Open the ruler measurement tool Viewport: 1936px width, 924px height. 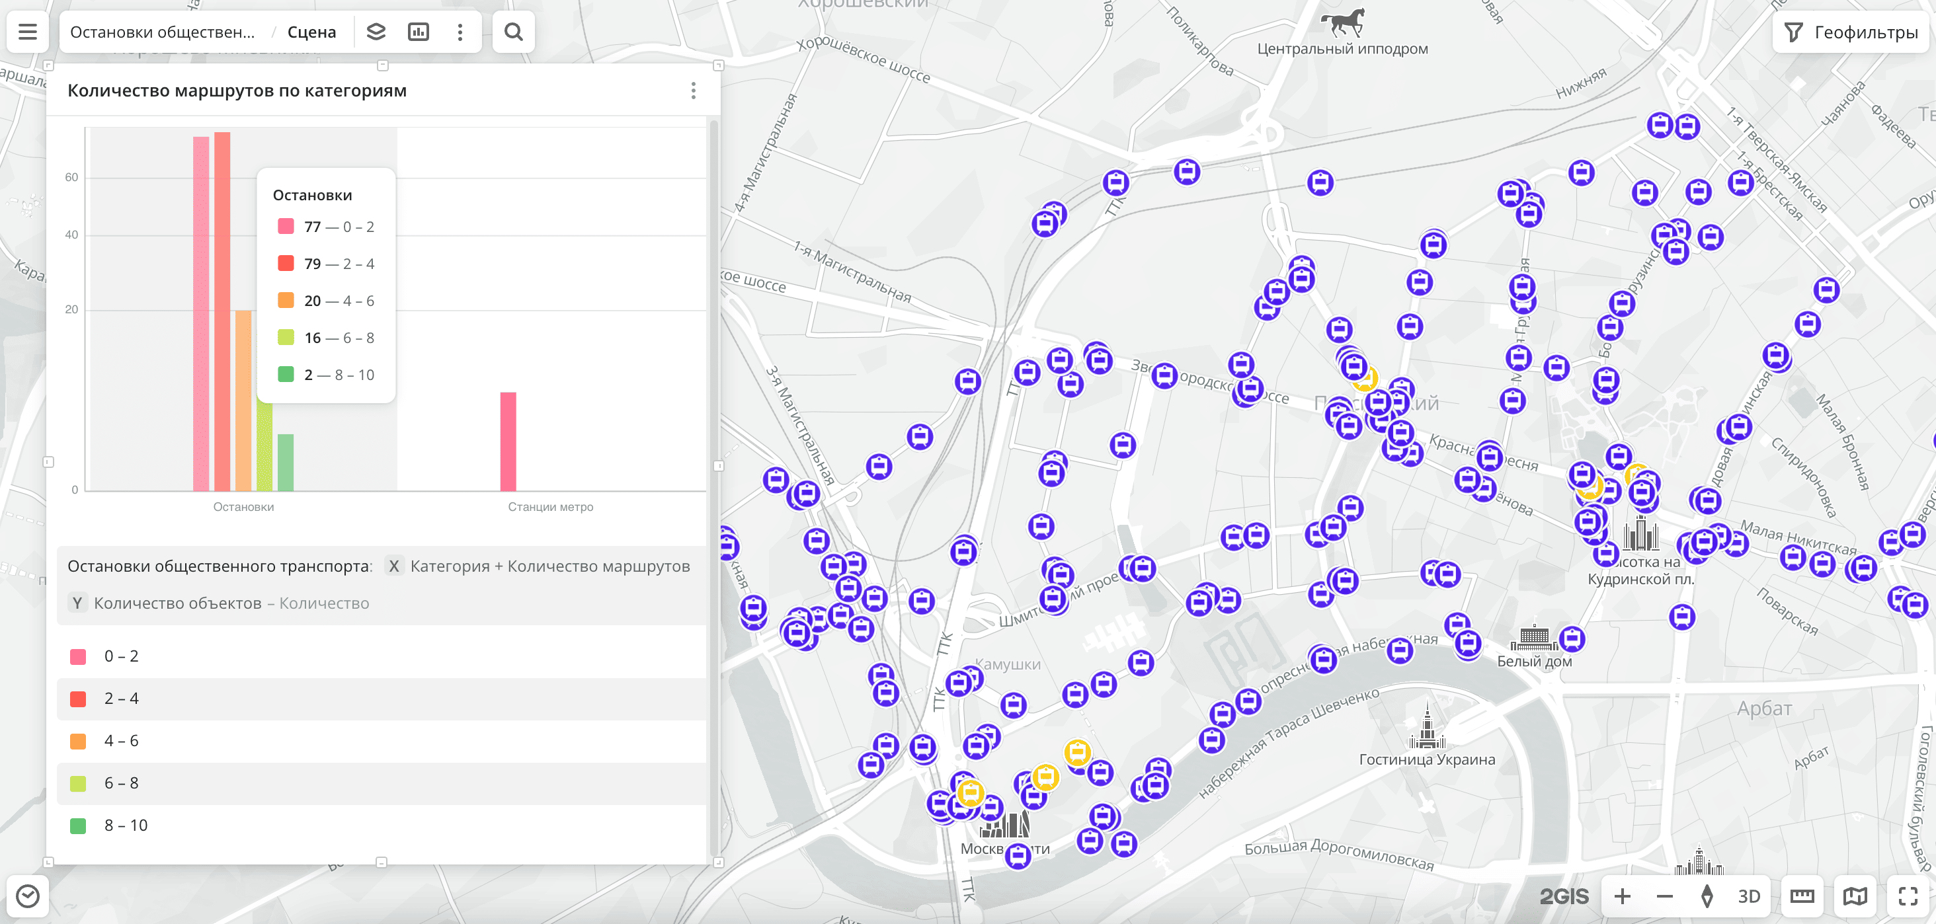tap(1802, 896)
